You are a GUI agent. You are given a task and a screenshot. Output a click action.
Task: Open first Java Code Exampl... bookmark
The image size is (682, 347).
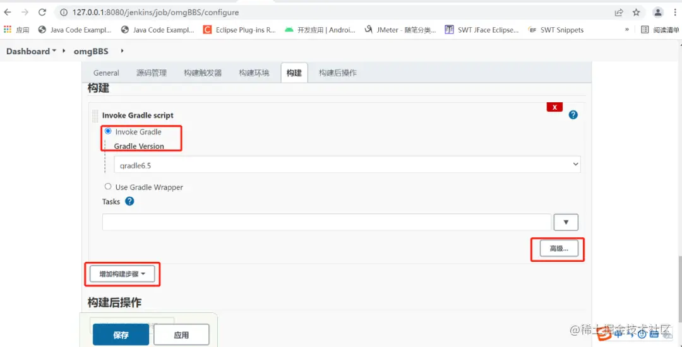[x=75, y=30]
